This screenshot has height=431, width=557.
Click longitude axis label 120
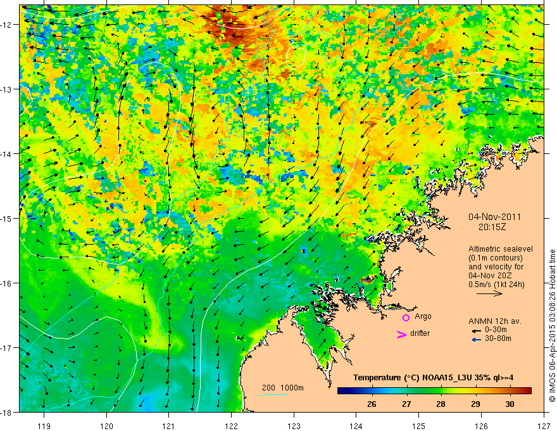pos(106,426)
